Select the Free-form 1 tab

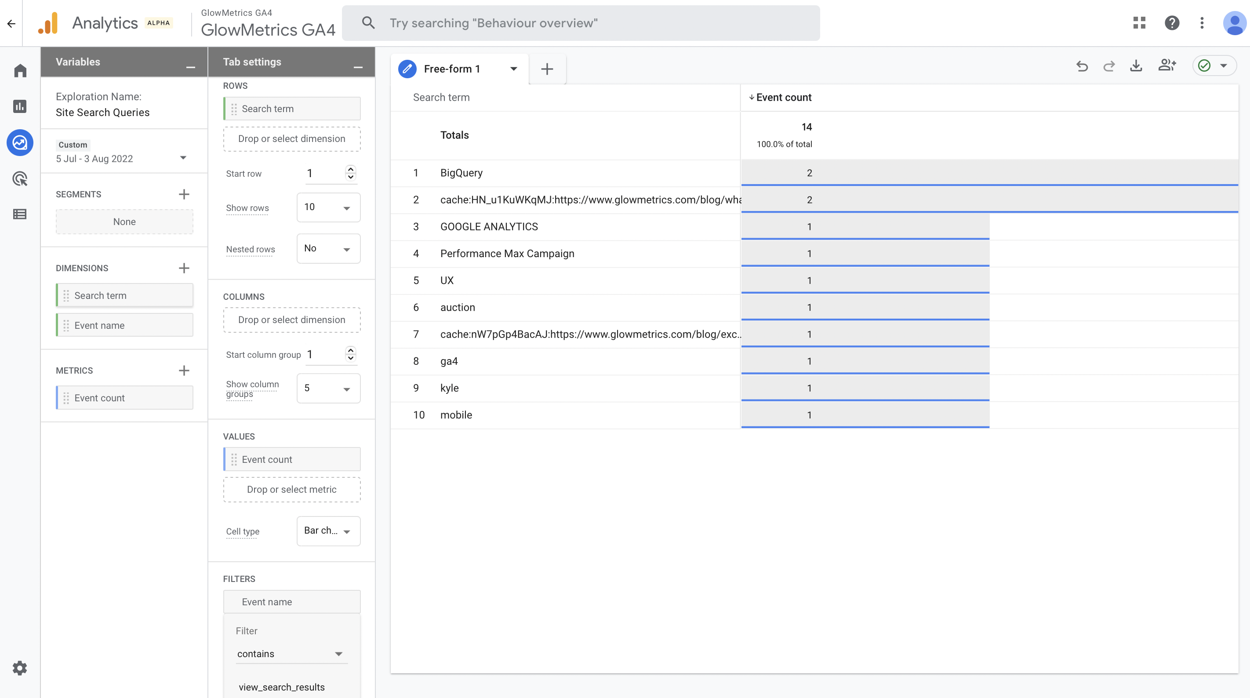click(x=452, y=69)
